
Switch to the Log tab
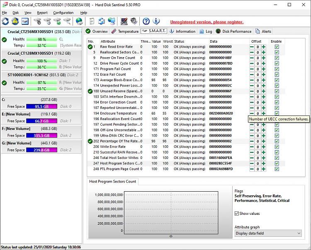(206, 31)
